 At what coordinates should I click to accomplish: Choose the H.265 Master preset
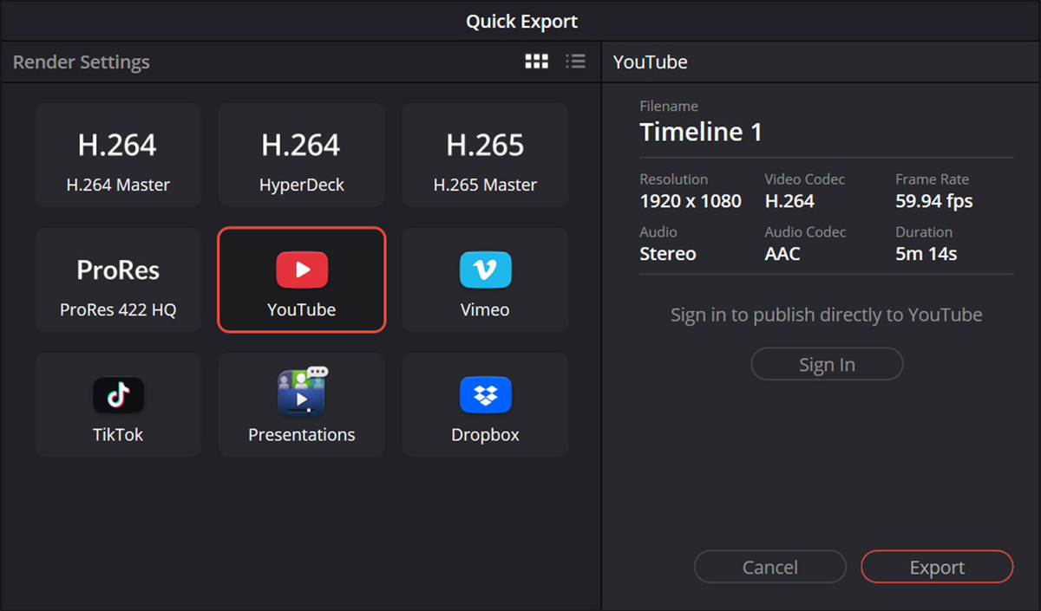click(x=485, y=155)
